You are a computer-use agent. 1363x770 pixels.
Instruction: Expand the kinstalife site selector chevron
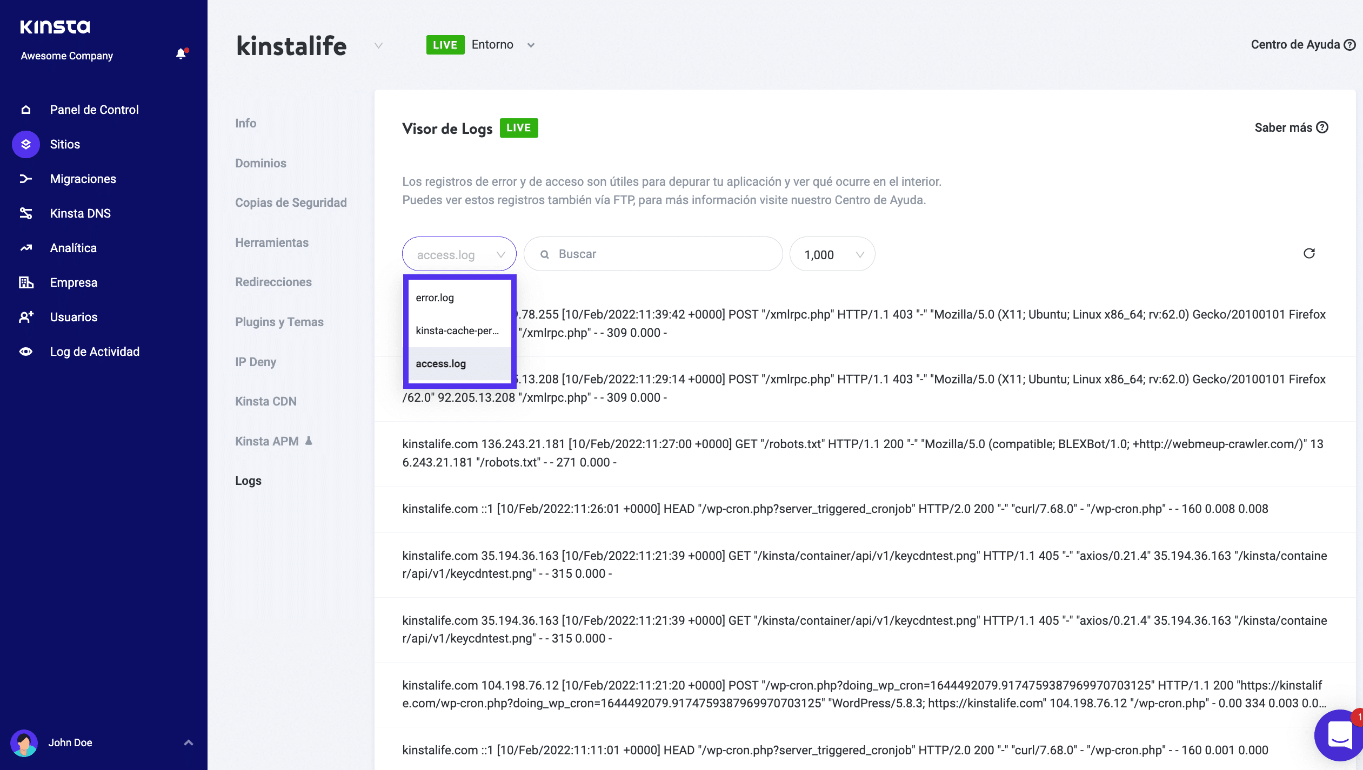tap(379, 45)
